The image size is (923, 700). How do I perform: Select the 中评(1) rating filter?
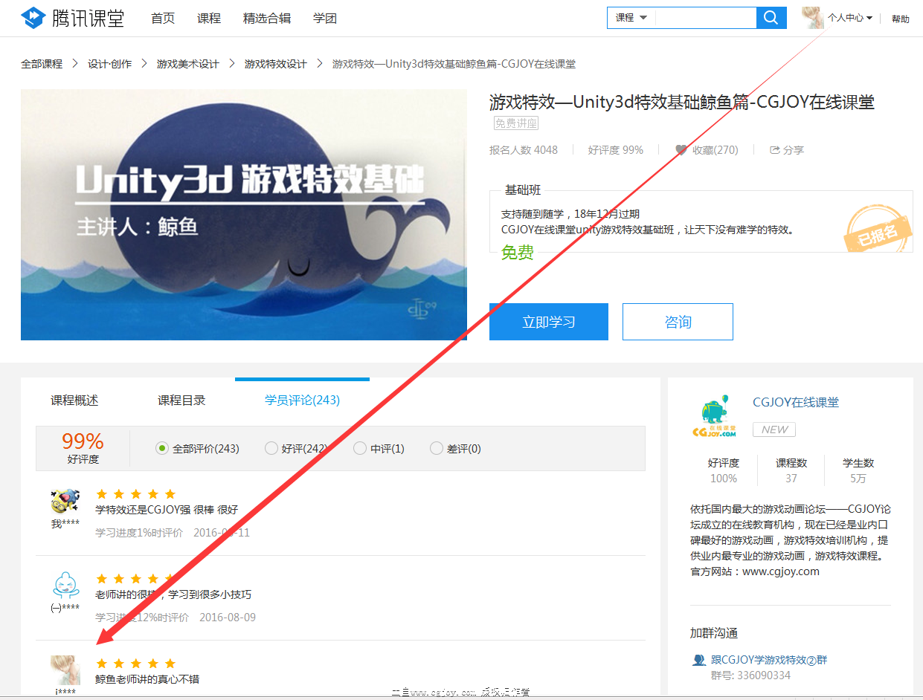pos(361,448)
